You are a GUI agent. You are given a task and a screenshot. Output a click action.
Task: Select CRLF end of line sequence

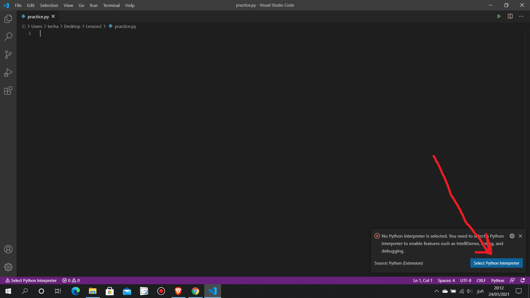pyautogui.click(x=481, y=280)
